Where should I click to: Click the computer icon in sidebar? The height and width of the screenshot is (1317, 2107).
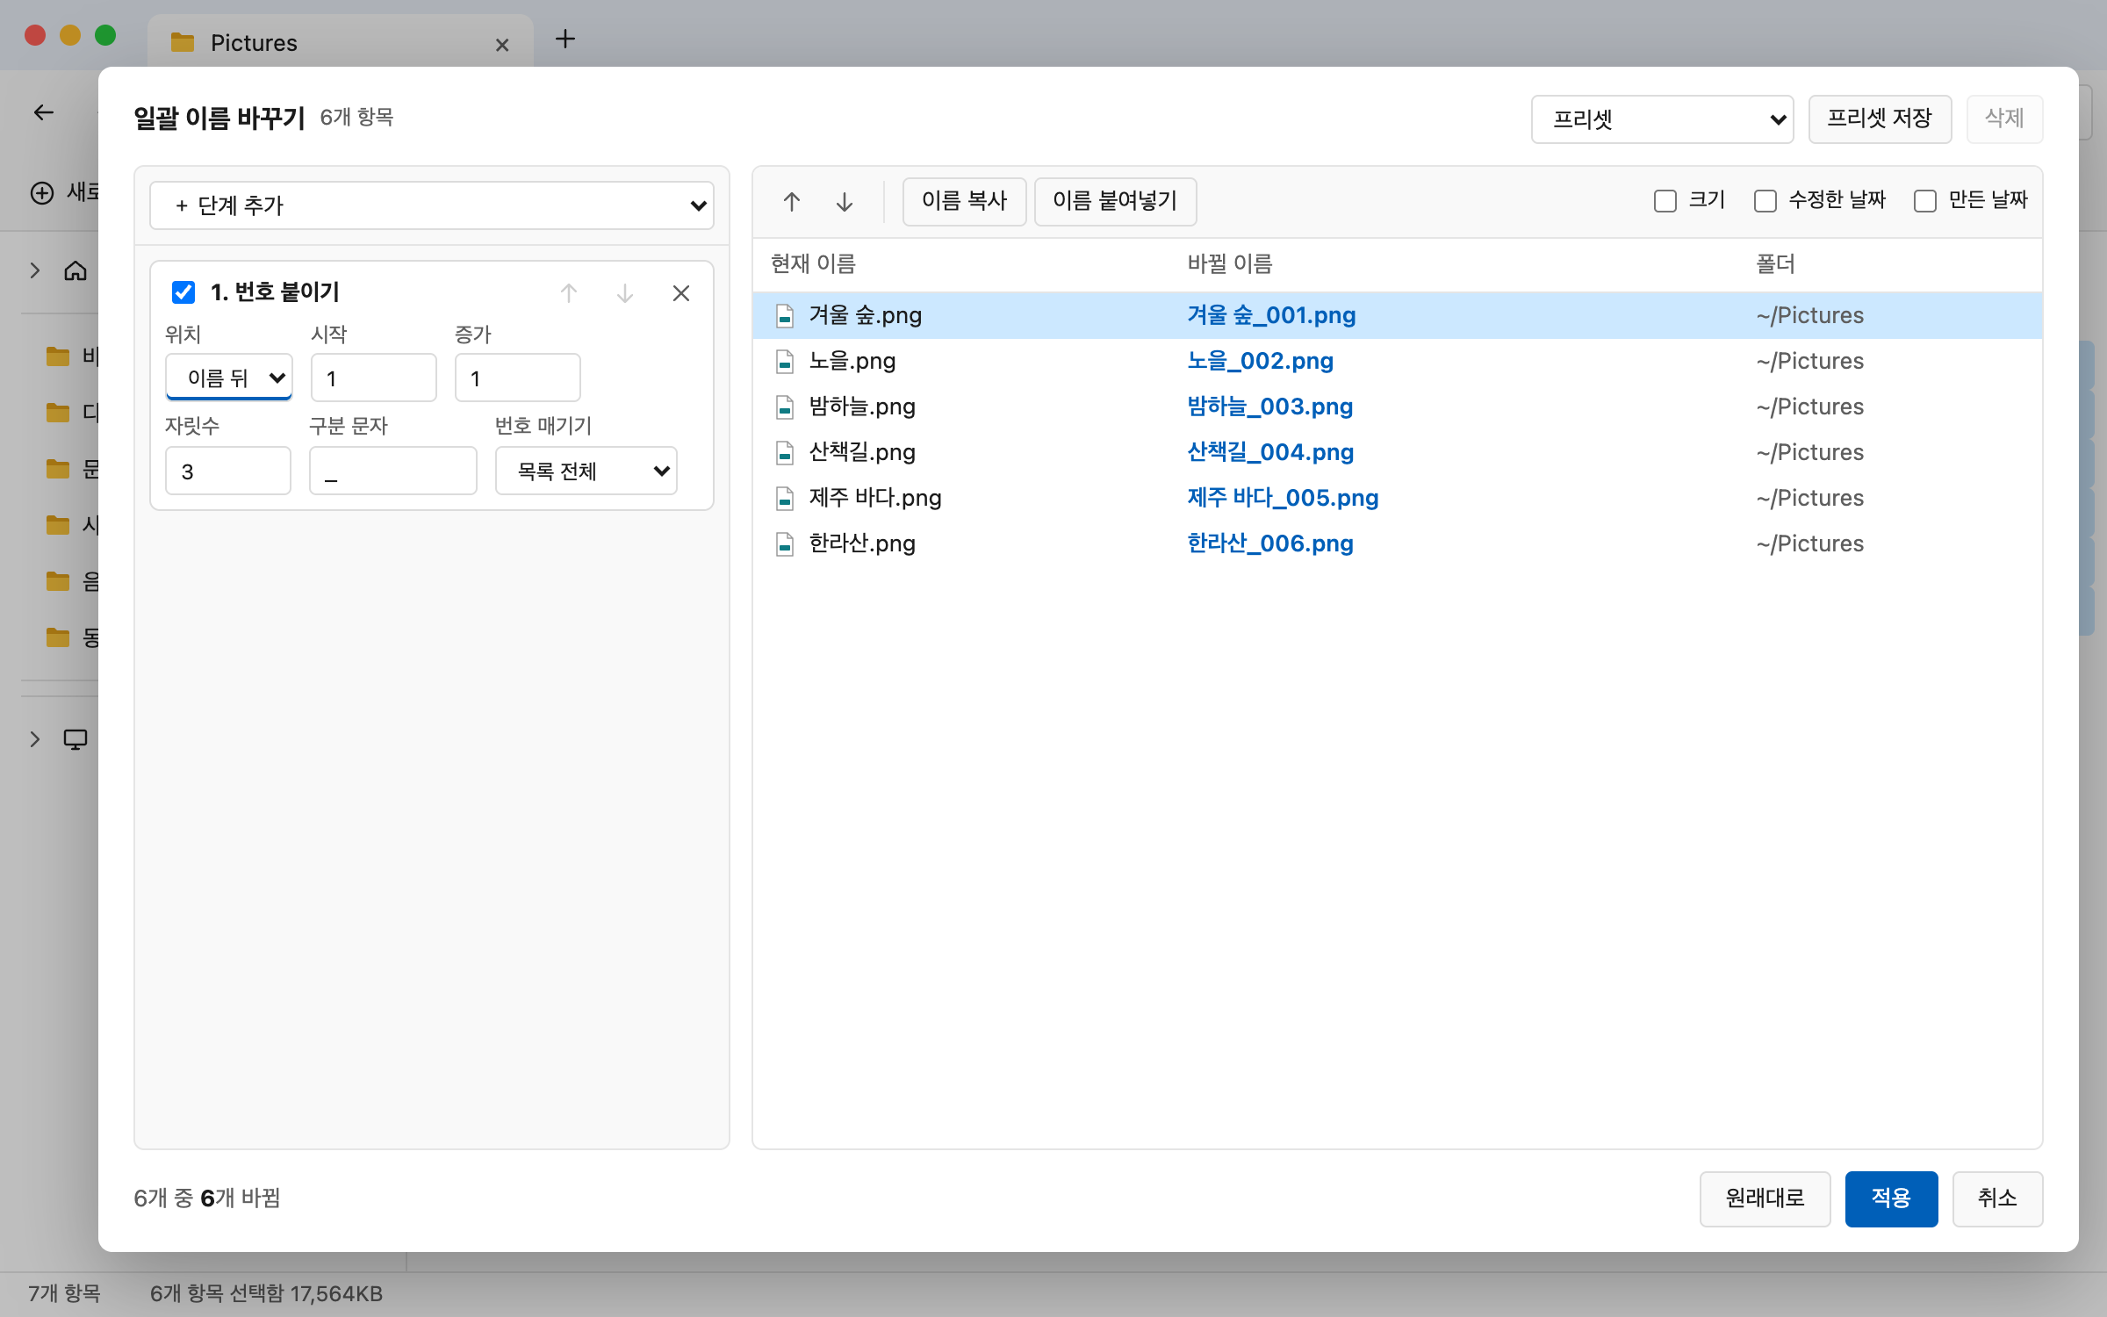(x=76, y=739)
